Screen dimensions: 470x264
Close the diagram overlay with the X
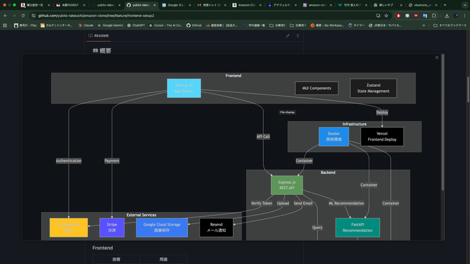[x=437, y=57]
